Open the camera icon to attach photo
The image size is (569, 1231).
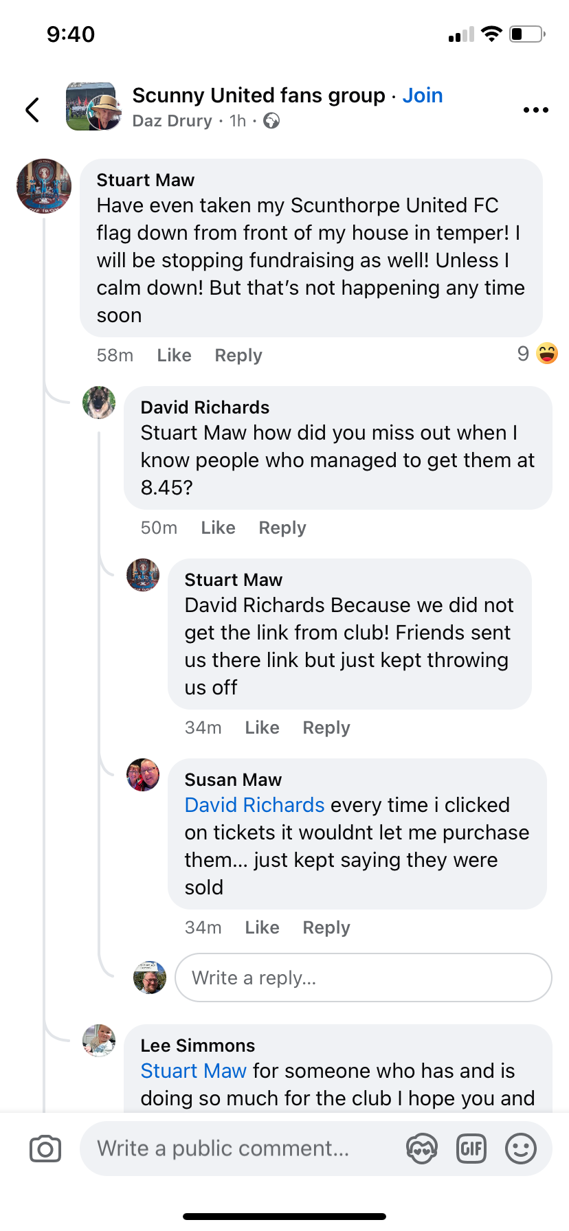point(45,1149)
